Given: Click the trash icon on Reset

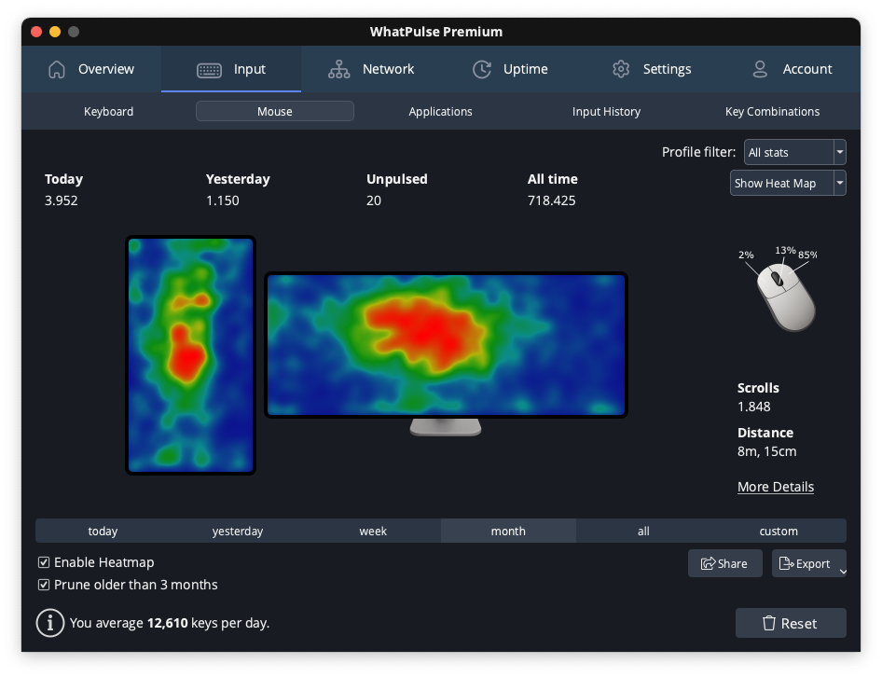Looking at the screenshot, I should (x=771, y=623).
